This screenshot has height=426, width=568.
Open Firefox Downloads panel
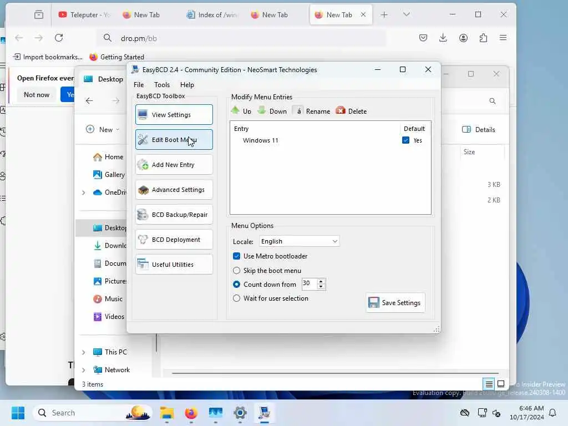[x=443, y=38]
